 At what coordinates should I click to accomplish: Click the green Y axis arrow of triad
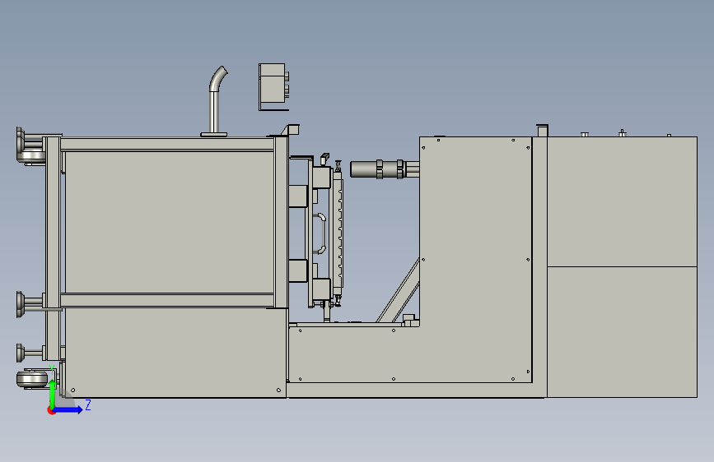53,395
